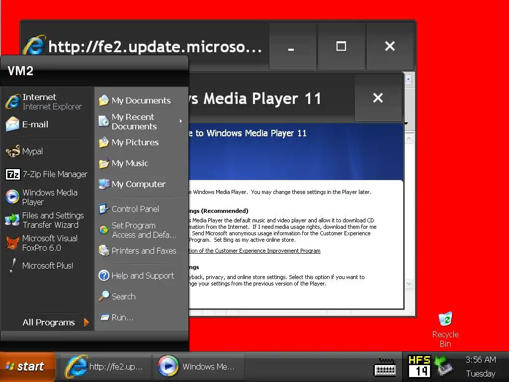Select My Recent Documents menu entry
The image size is (509, 382).
(x=142, y=121)
